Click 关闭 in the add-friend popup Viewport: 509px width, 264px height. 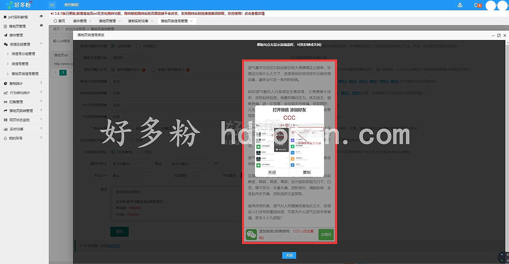pyautogui.click(x=272, y=173)
